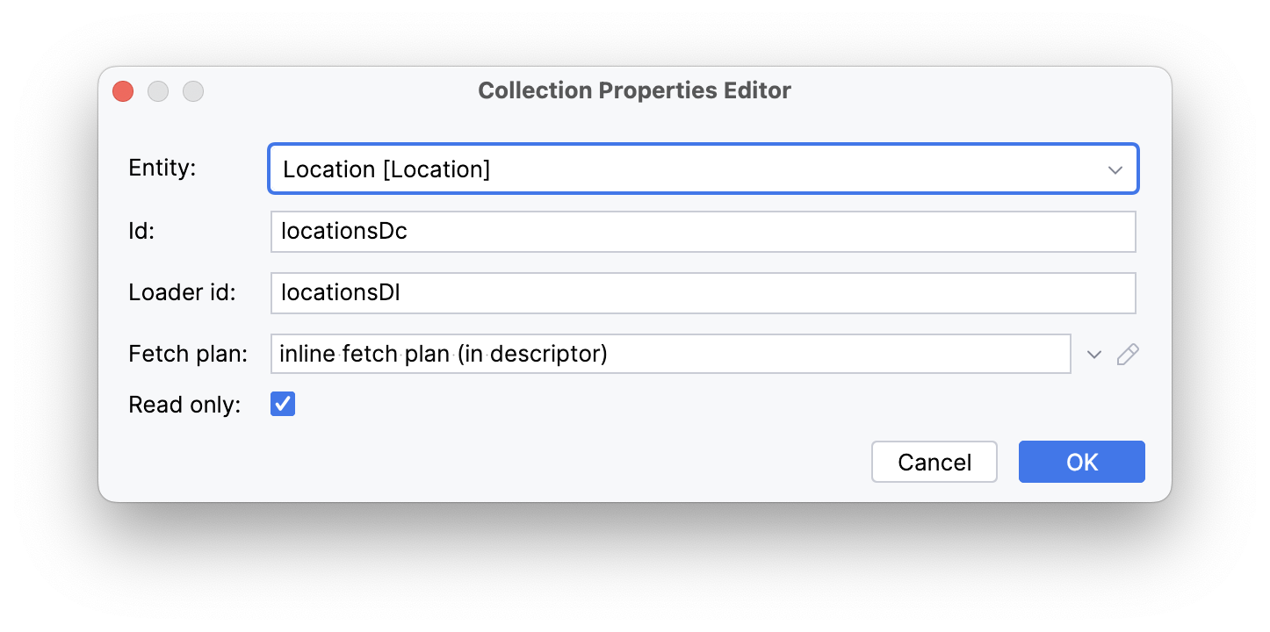Click the Read only label text
The image size is (1270, 632).
pyautogui.click(x=184, y=404)
